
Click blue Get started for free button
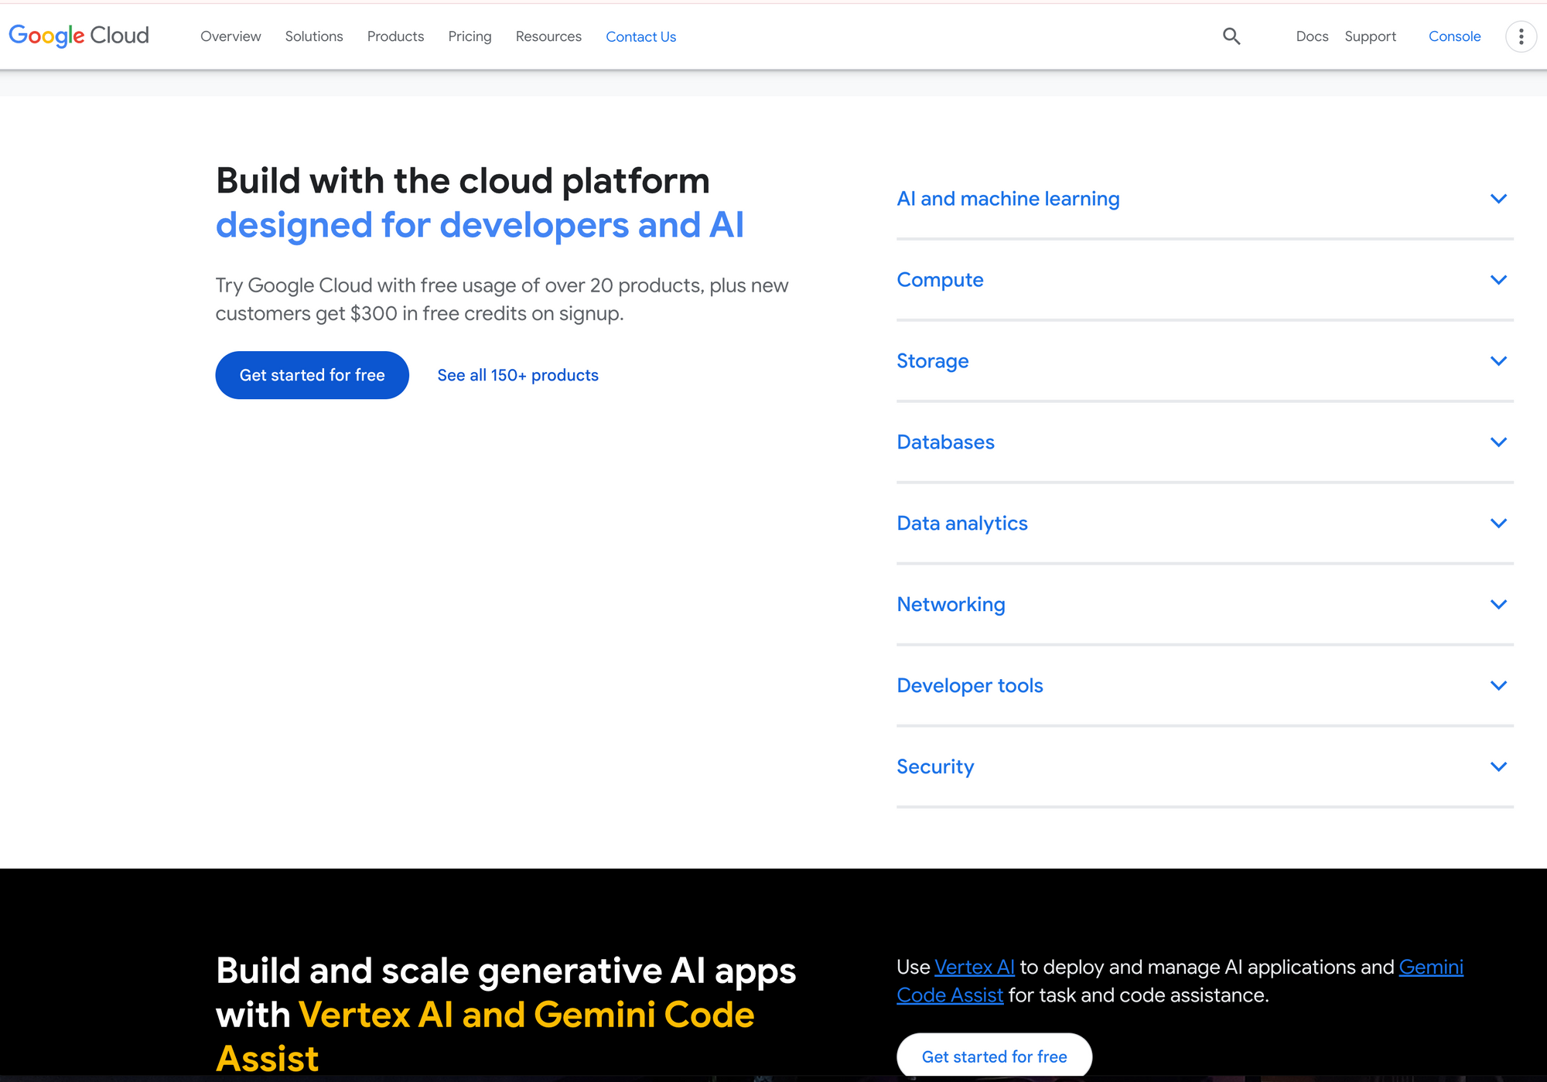click(312, 375)
